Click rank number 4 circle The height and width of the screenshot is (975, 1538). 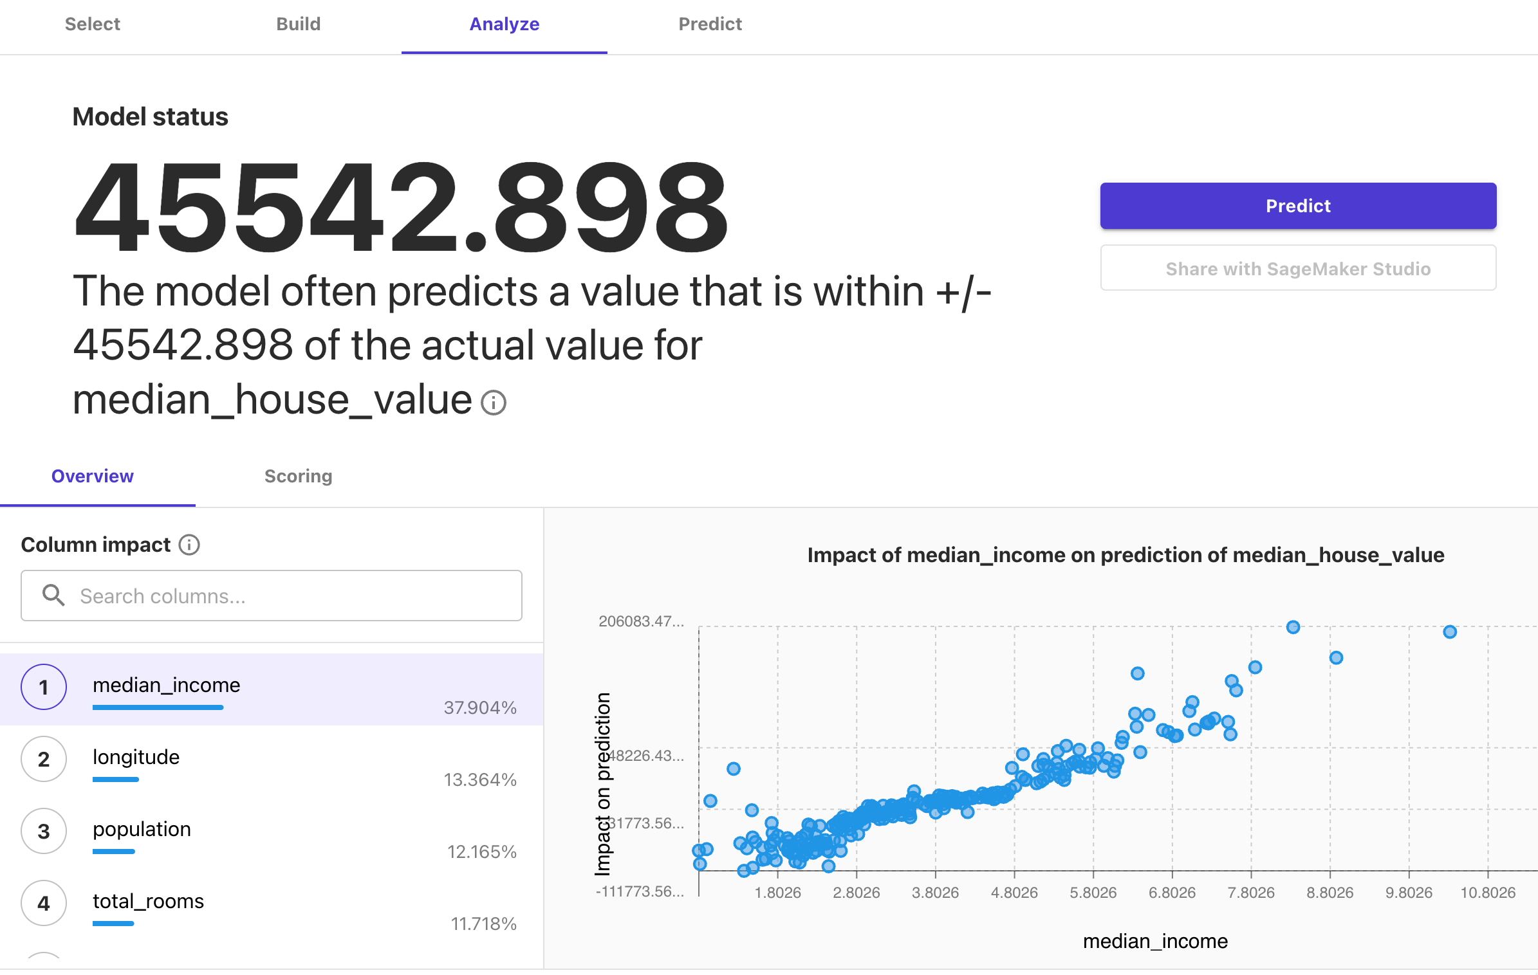pos(44,903)
